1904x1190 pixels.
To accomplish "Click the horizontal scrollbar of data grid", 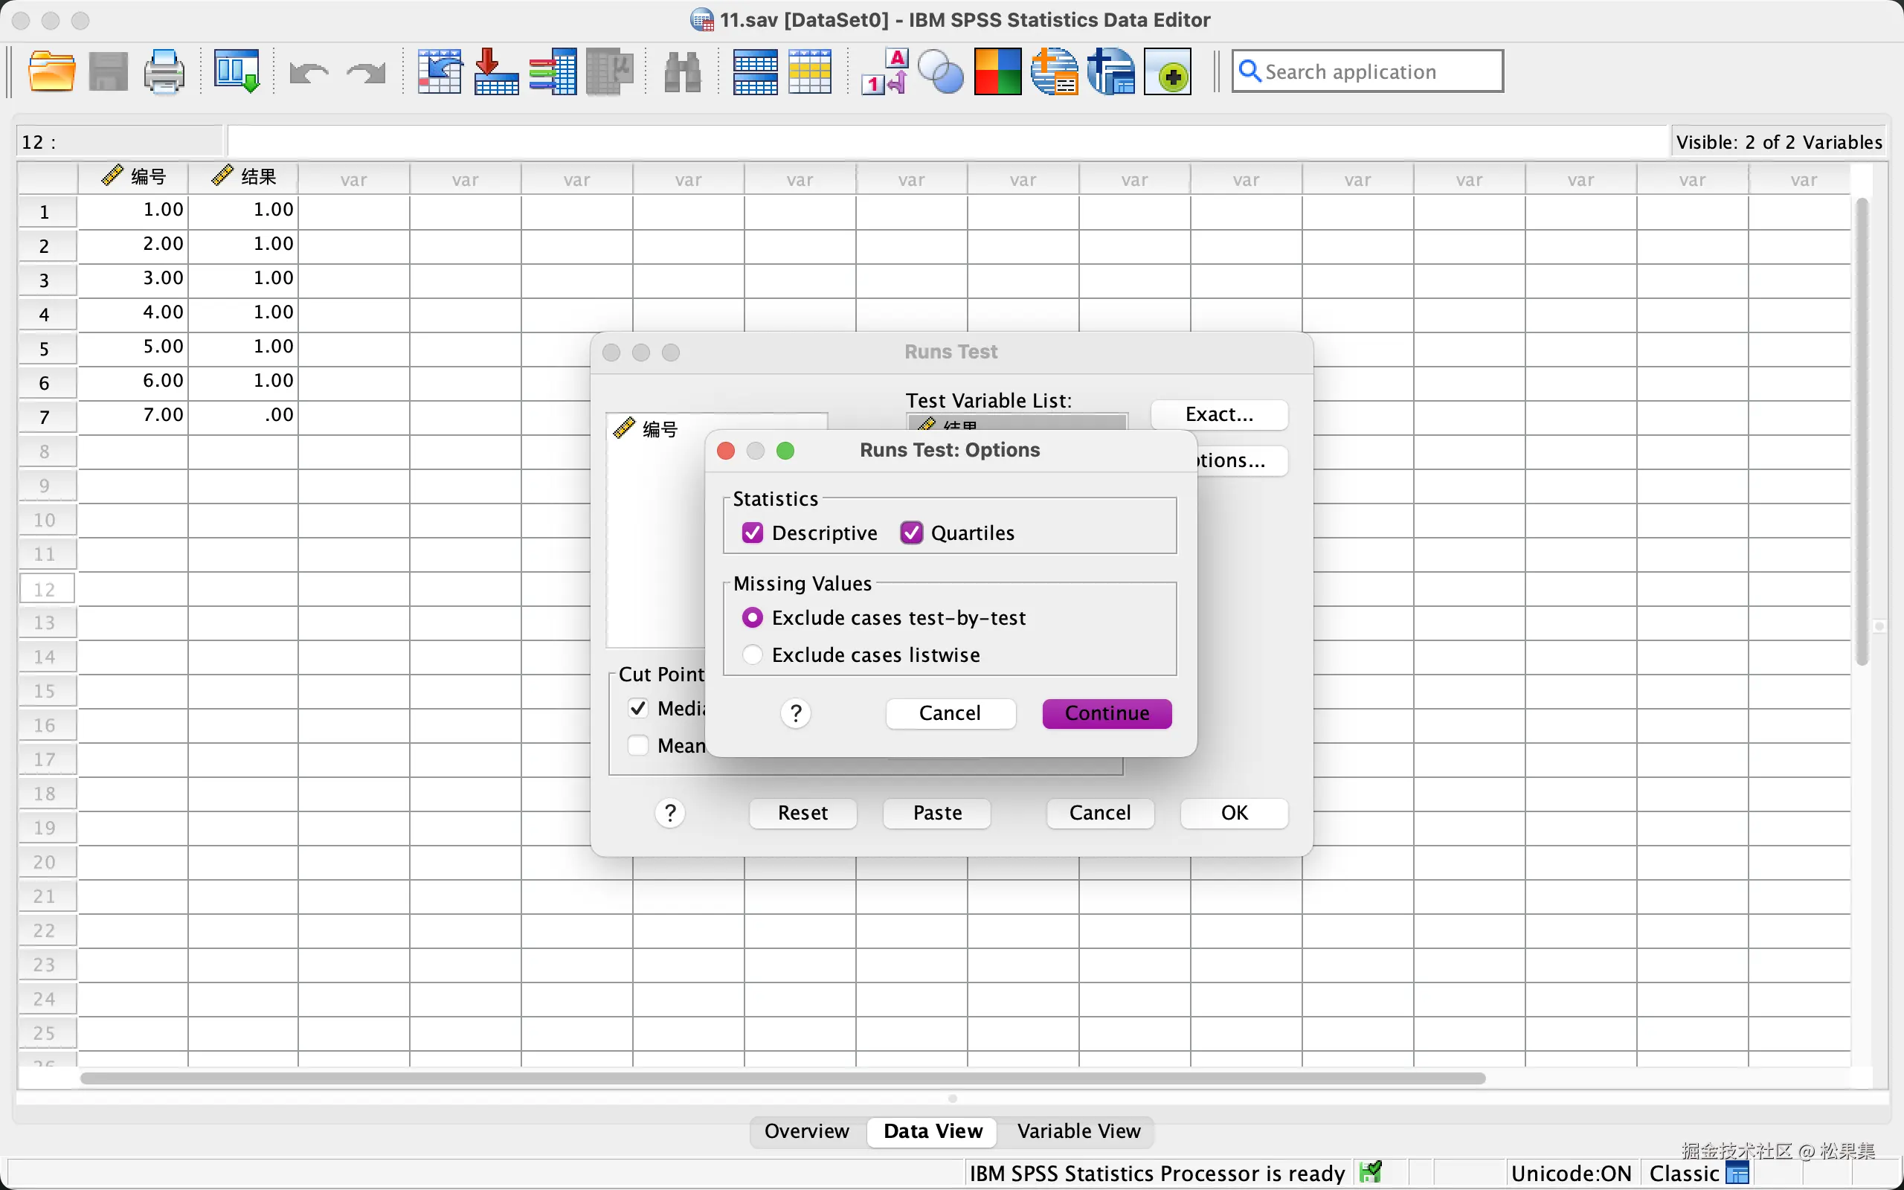I will pos(783,1078).
